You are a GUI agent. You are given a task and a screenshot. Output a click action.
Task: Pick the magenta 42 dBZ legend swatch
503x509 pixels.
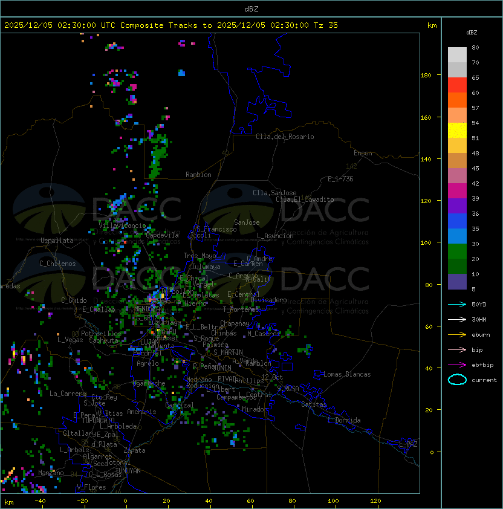[457, 191]
